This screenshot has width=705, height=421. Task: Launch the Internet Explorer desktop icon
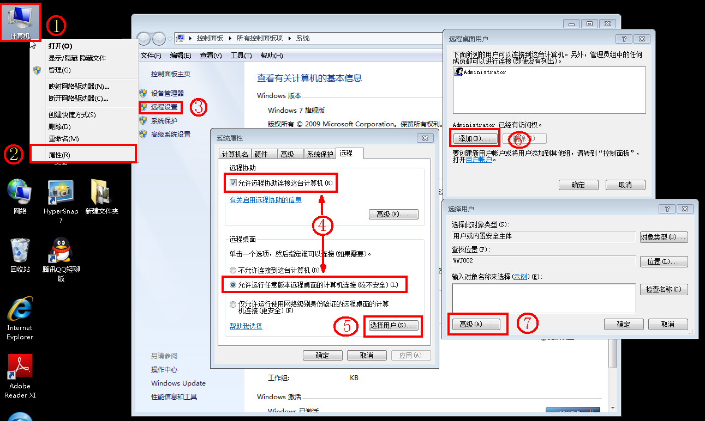coord(20,319)
